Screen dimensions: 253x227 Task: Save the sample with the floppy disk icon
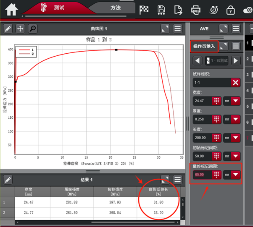[161, 9]
